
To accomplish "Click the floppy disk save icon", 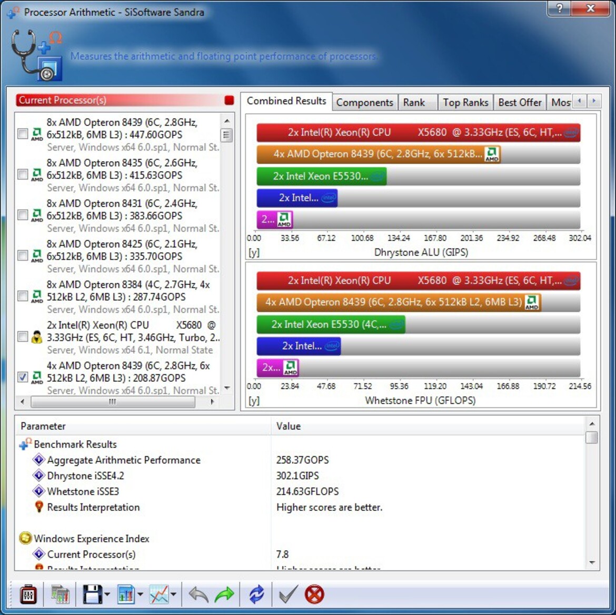I will pos(92,594).
